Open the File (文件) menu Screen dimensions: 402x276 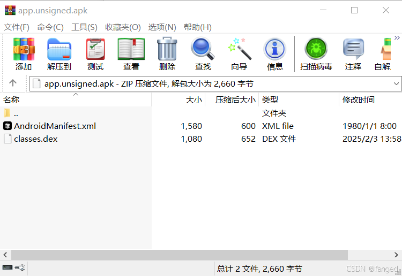[x=17, y=27]
